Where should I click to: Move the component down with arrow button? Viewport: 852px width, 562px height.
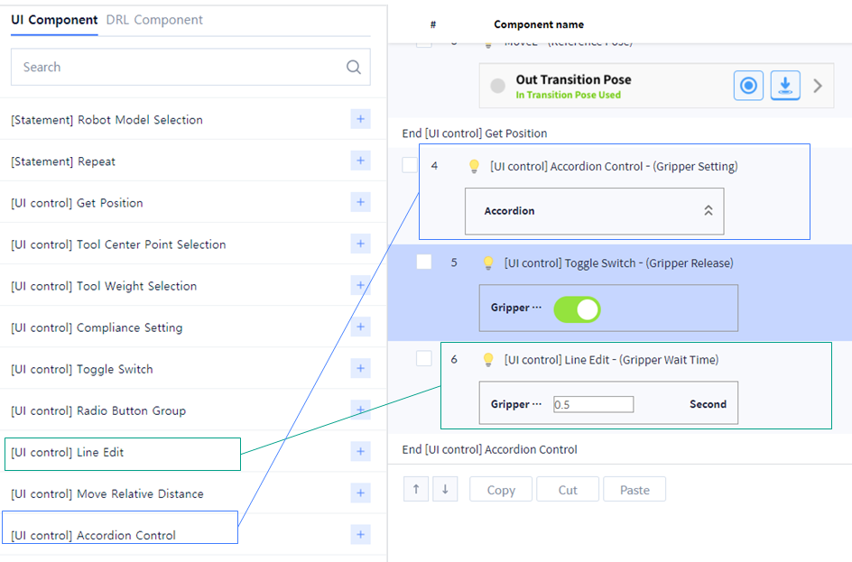click(444, 489)
